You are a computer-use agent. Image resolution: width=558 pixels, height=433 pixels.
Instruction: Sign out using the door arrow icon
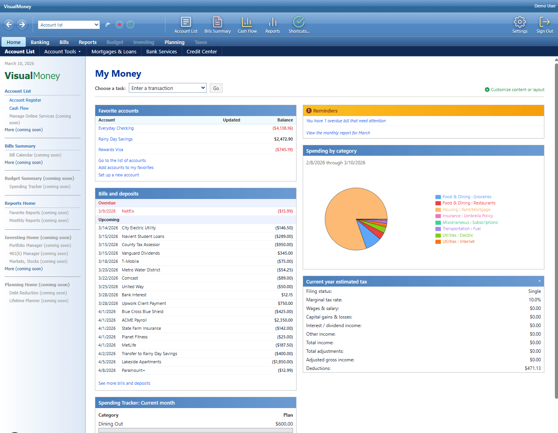[x=544, y=24]
